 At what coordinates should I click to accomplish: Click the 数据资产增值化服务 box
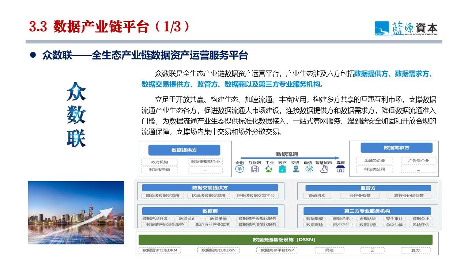coord(257,225)
